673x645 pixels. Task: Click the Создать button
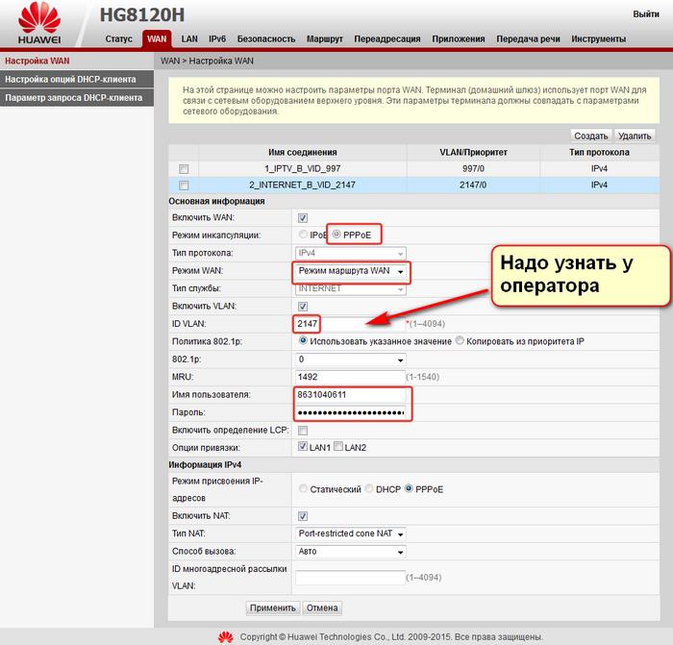(590, 136)
